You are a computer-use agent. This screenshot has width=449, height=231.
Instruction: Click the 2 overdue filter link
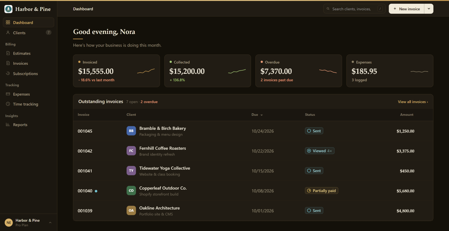tap(149, 102)
